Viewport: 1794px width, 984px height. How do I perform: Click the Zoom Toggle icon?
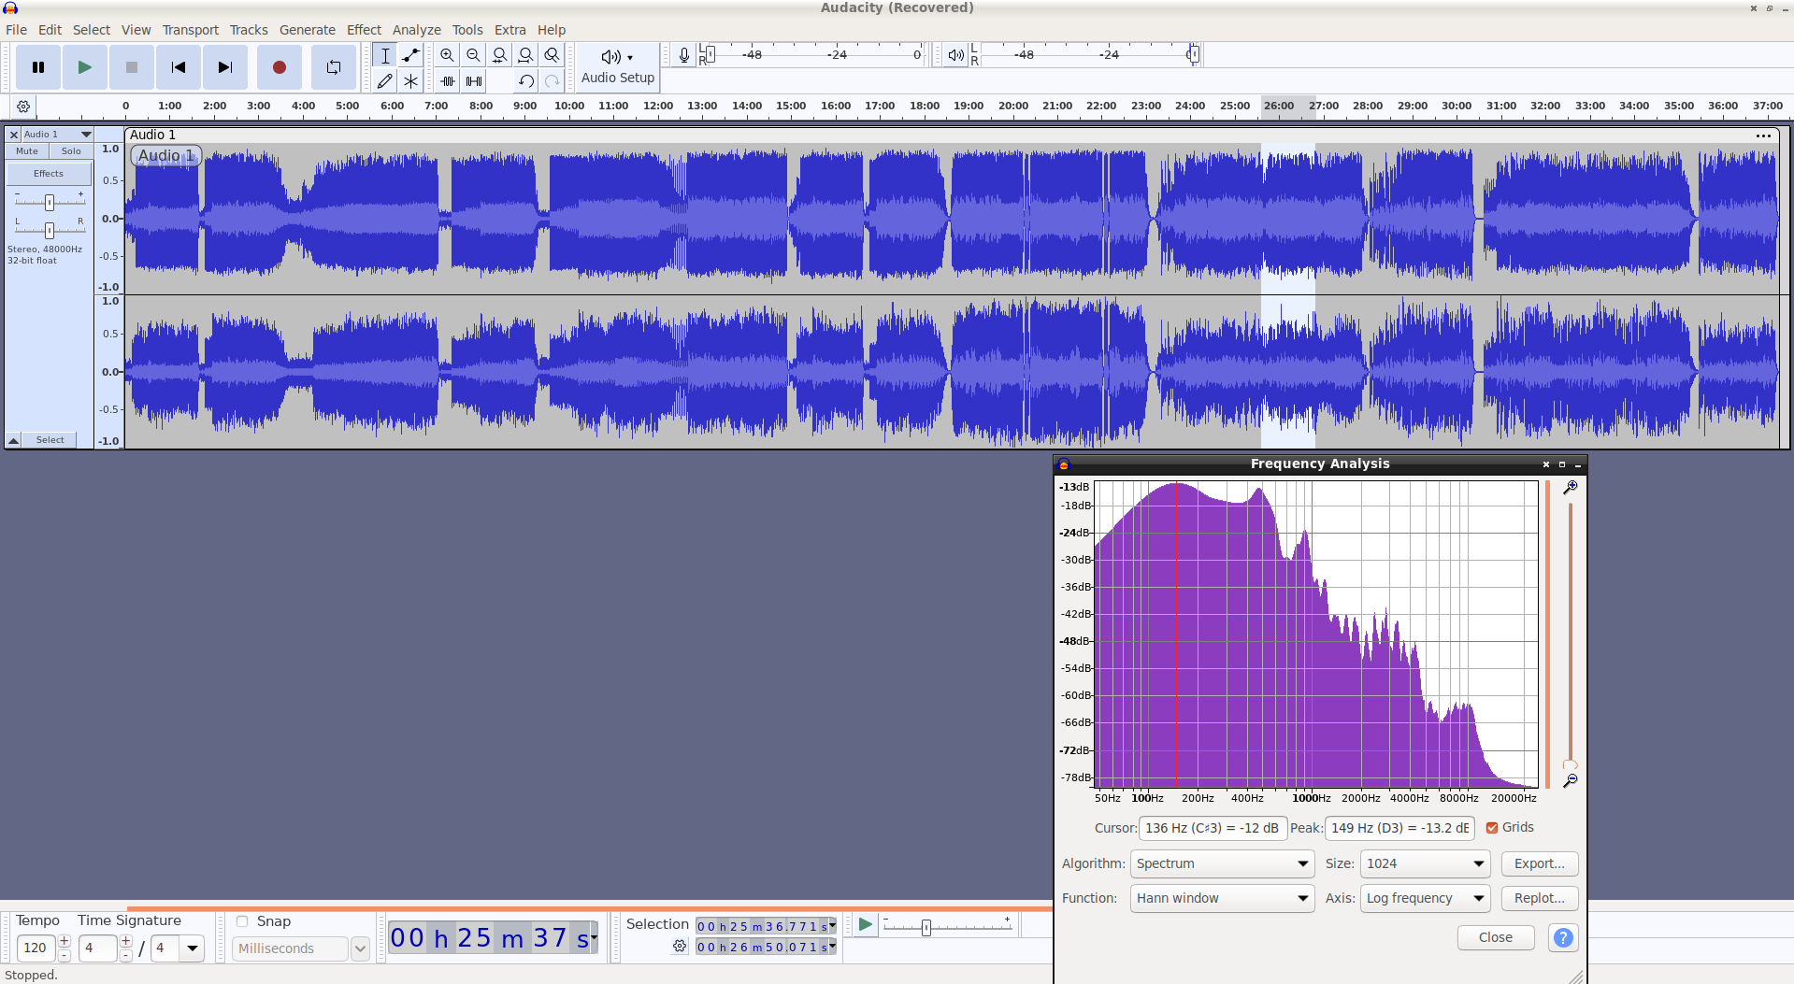click(553, 55)
